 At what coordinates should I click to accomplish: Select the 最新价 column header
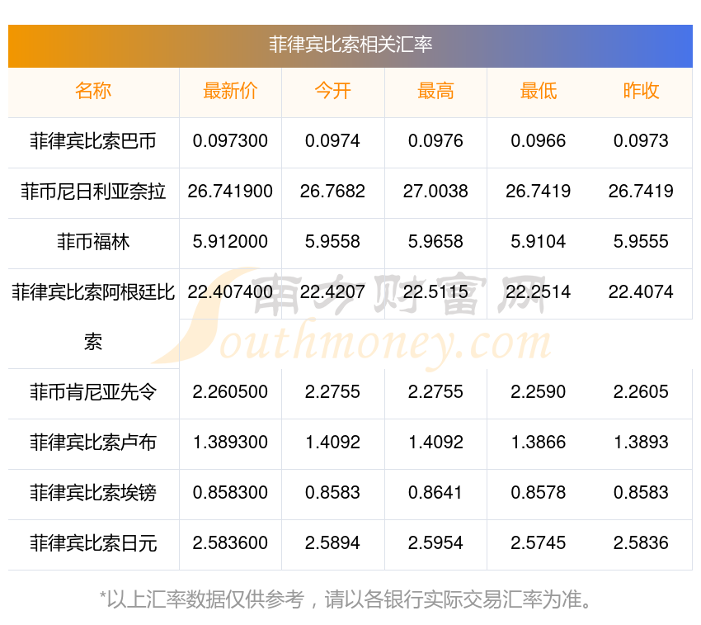click(x=230, y=91)
